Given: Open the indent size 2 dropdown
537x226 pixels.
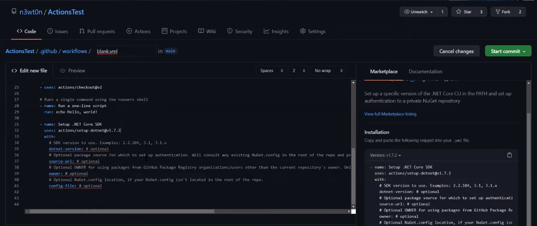Looking at the screenshot, I should [x=298, y=70].
